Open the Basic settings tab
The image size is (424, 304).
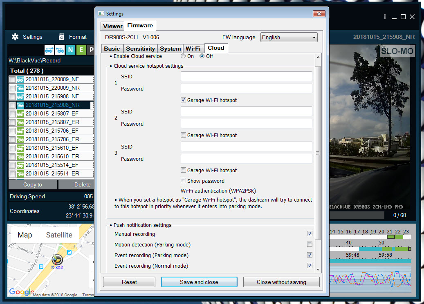coord(112,49)
